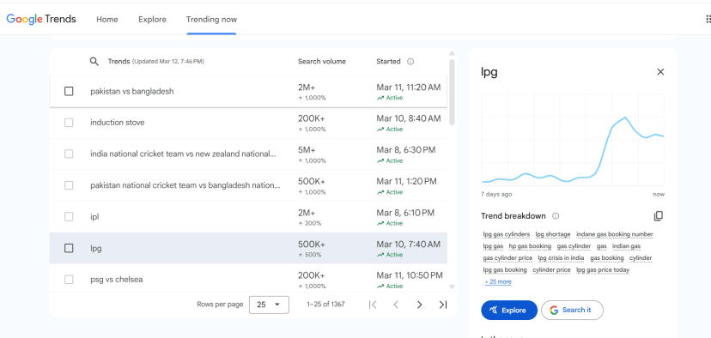
Task: Click the Search volume column header
Action: click(x=321, y=62)
